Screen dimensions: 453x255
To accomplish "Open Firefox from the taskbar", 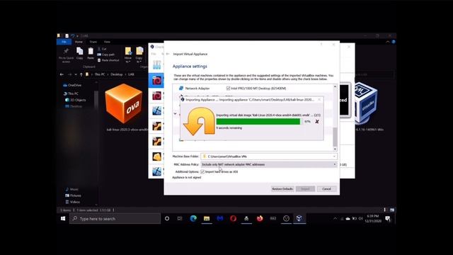I will tap(260, 219).
